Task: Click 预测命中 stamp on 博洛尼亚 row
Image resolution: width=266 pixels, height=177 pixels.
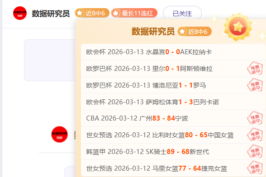Action: (x=255, y=85)
